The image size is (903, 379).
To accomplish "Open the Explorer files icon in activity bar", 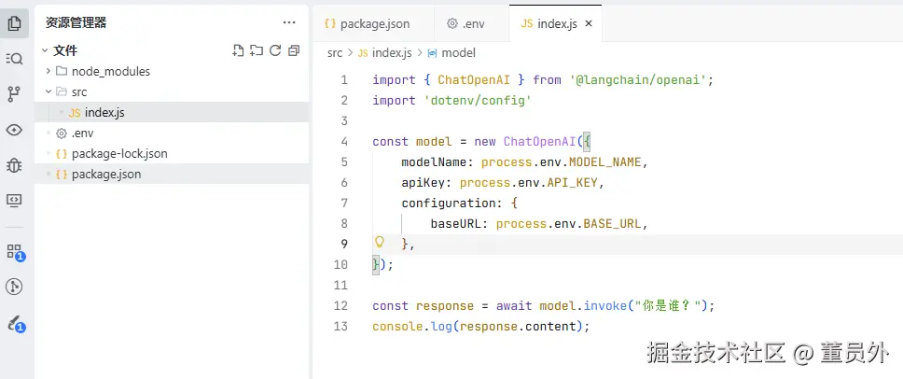I will (14, 23).
